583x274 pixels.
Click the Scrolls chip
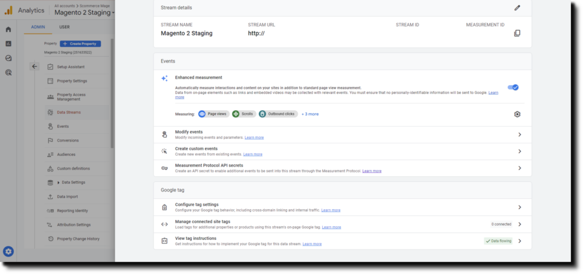click(244, 114)
